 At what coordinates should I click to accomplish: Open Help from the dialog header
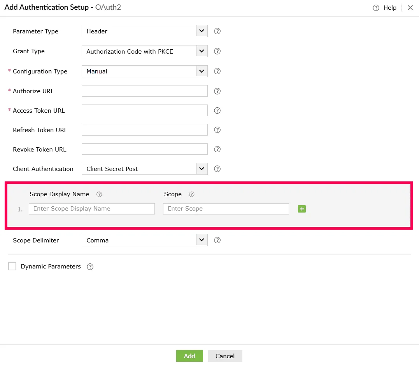pyautogui.click(x=384, y=8)
